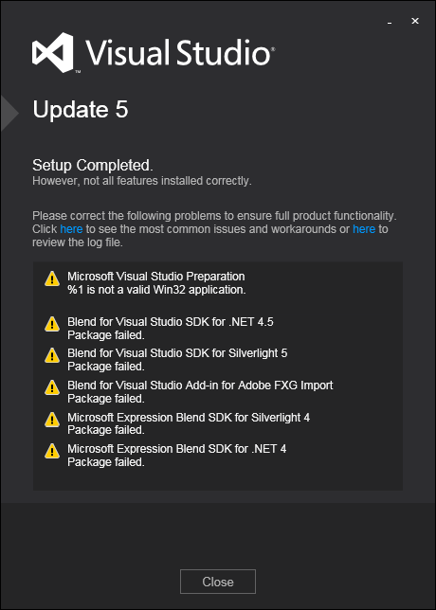The image size is (436, 610).
Task: Click the 'Setup Completed.' heading text
Action: pos(93,166)
